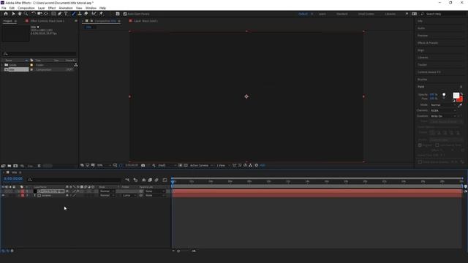Image resolution: width=468 pixels, height=263 pixels.
Task: Open the Paint Duration dropdown
Action: point(443,116)
